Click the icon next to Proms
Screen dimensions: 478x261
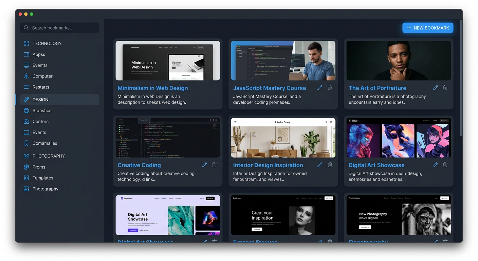coord(26,167)
